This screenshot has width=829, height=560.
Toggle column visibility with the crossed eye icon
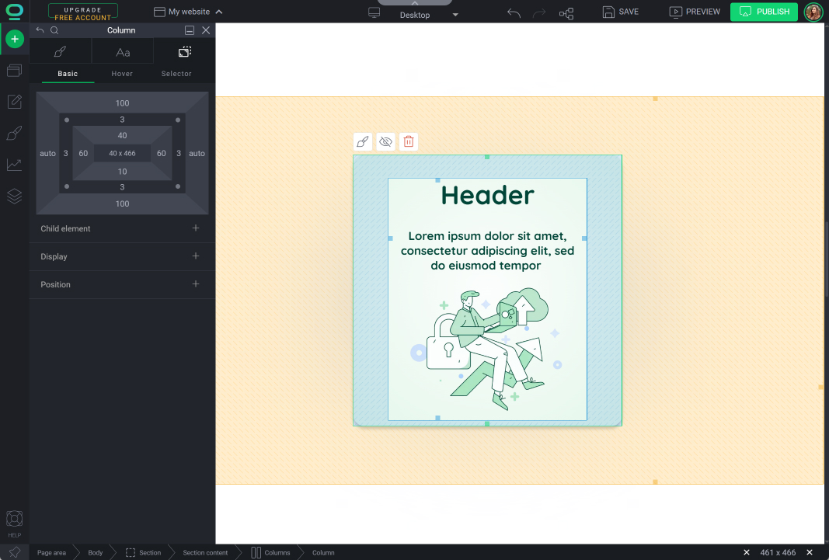pyautogui.click(x=386, y=141)
